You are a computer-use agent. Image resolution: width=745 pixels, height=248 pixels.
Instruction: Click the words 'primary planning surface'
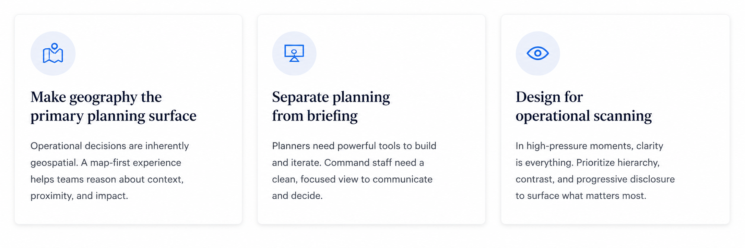click(x=114, y=116)
